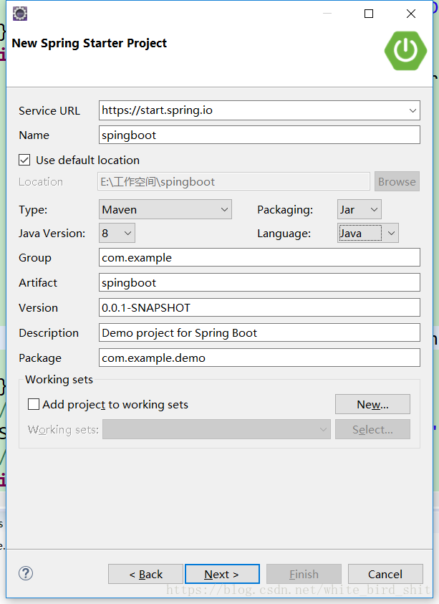Click the Select... working sets button

(372, 429)
